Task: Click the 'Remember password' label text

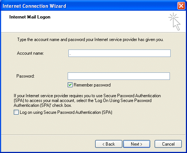Action: tap(92, 85)
